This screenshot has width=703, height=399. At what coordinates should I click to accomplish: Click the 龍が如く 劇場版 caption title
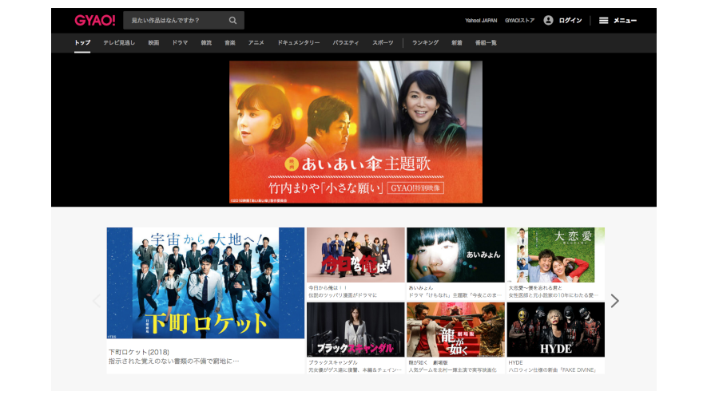[x=428, y=363]
